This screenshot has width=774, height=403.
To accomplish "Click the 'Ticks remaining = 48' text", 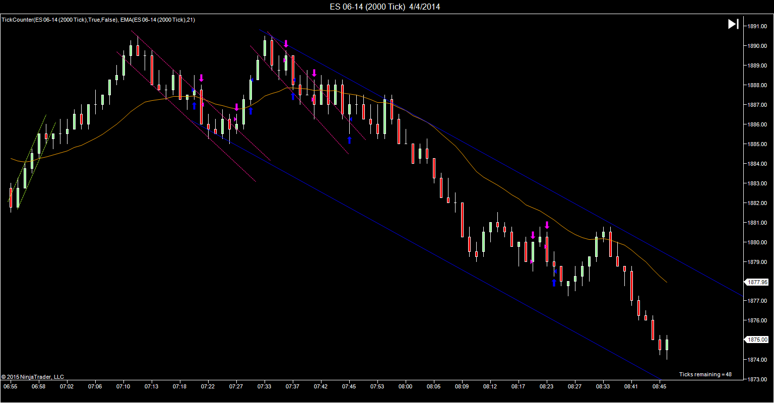I will coord(705,374).
